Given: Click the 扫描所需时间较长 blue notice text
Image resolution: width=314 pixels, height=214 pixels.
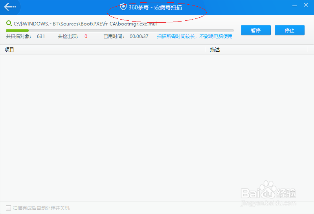Looking at the screenshot, I should tap(195, 36).
